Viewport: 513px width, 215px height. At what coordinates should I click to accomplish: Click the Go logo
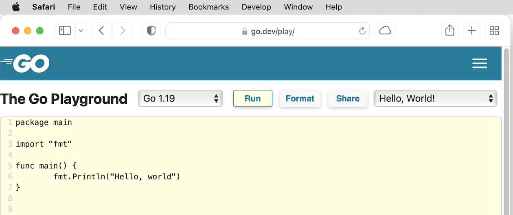(25, 64)
